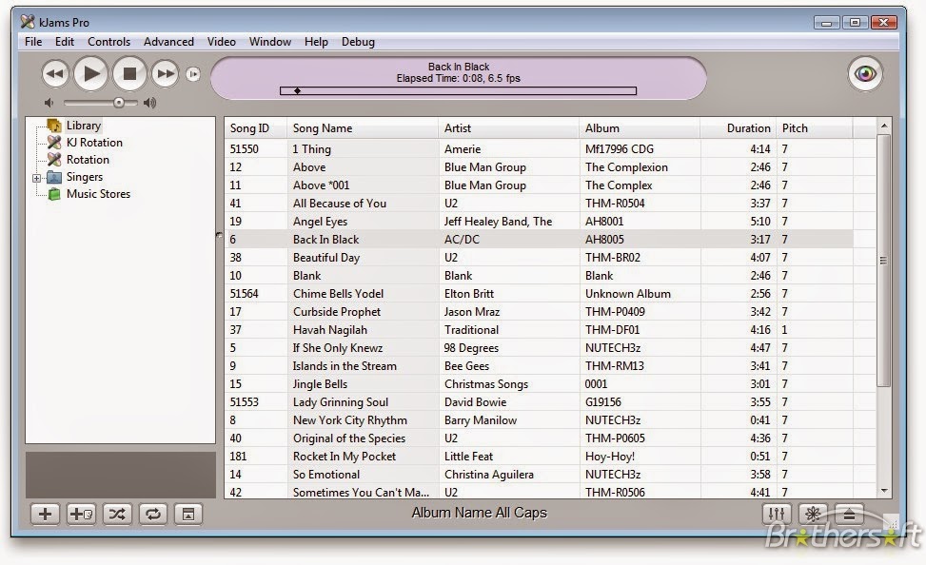The image size is (926, 565).
Task: Select the Singers folder
Action: (84, 177)
